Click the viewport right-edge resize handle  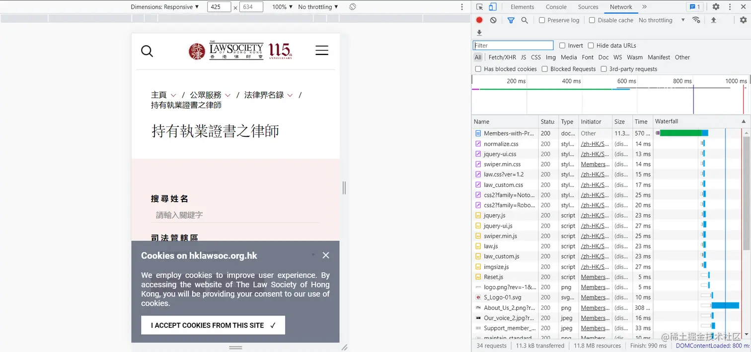(344, 188)
